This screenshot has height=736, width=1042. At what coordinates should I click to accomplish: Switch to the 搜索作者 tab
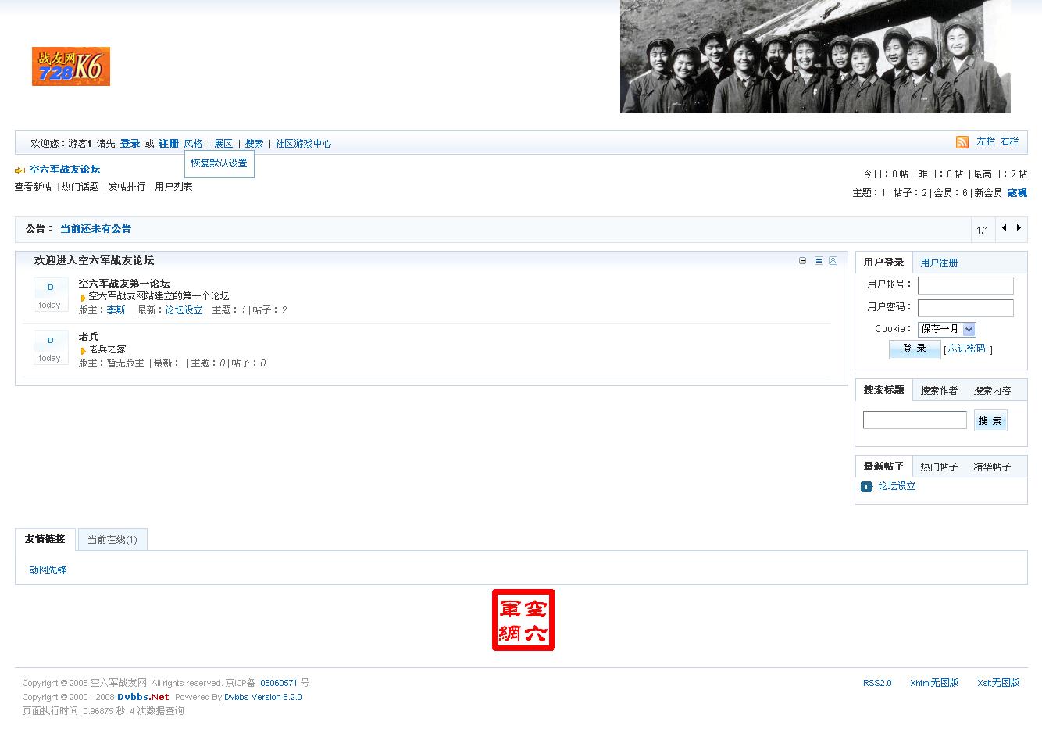click(939, 391)
